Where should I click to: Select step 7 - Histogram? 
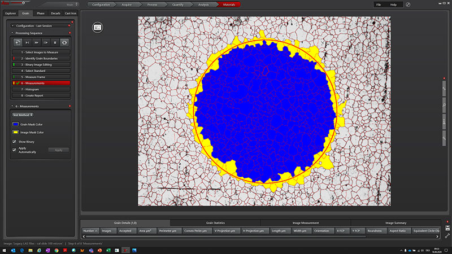[x=41, y=89]
